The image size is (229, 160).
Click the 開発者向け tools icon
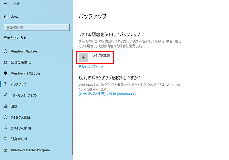tap(5, 139)
